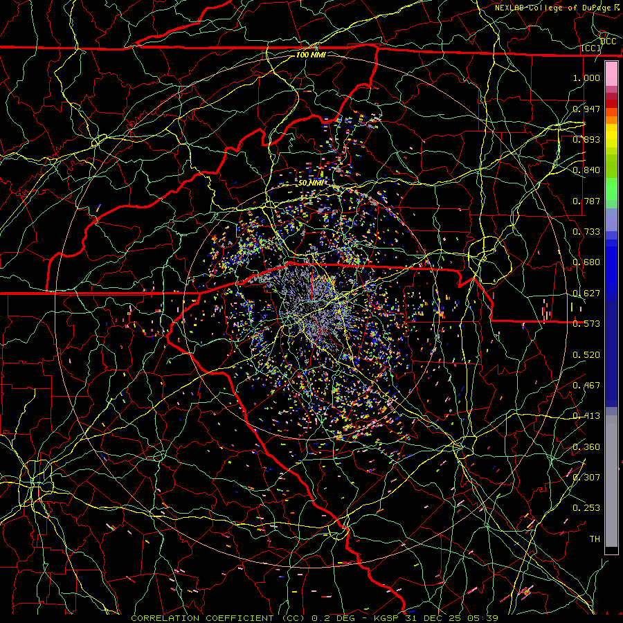This screenshot has height=623, width=623.
Task: Select the 0.787 legend value
Action: (586, 201)
